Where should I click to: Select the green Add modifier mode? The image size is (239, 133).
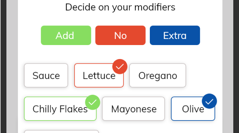click(66, 35)
